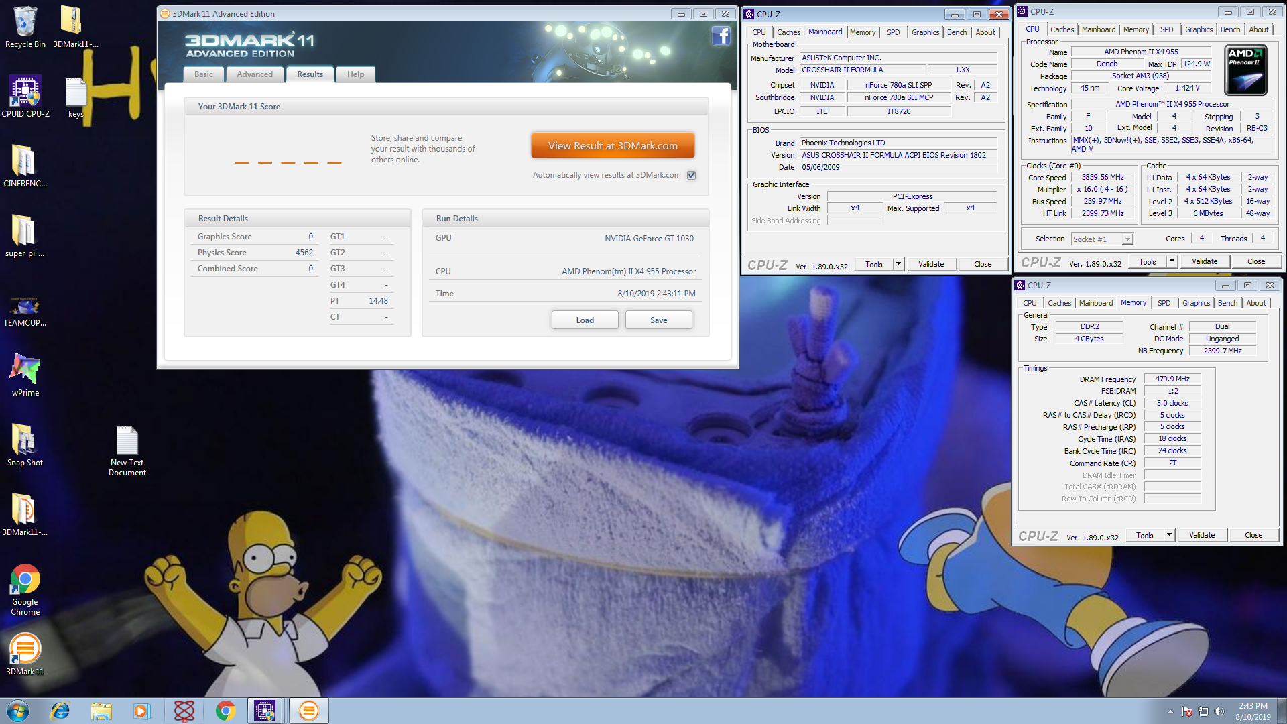The image size is (1287, 724).
Task: Open About tab in Memory CPU-Z window
Action: (1256, 303)
